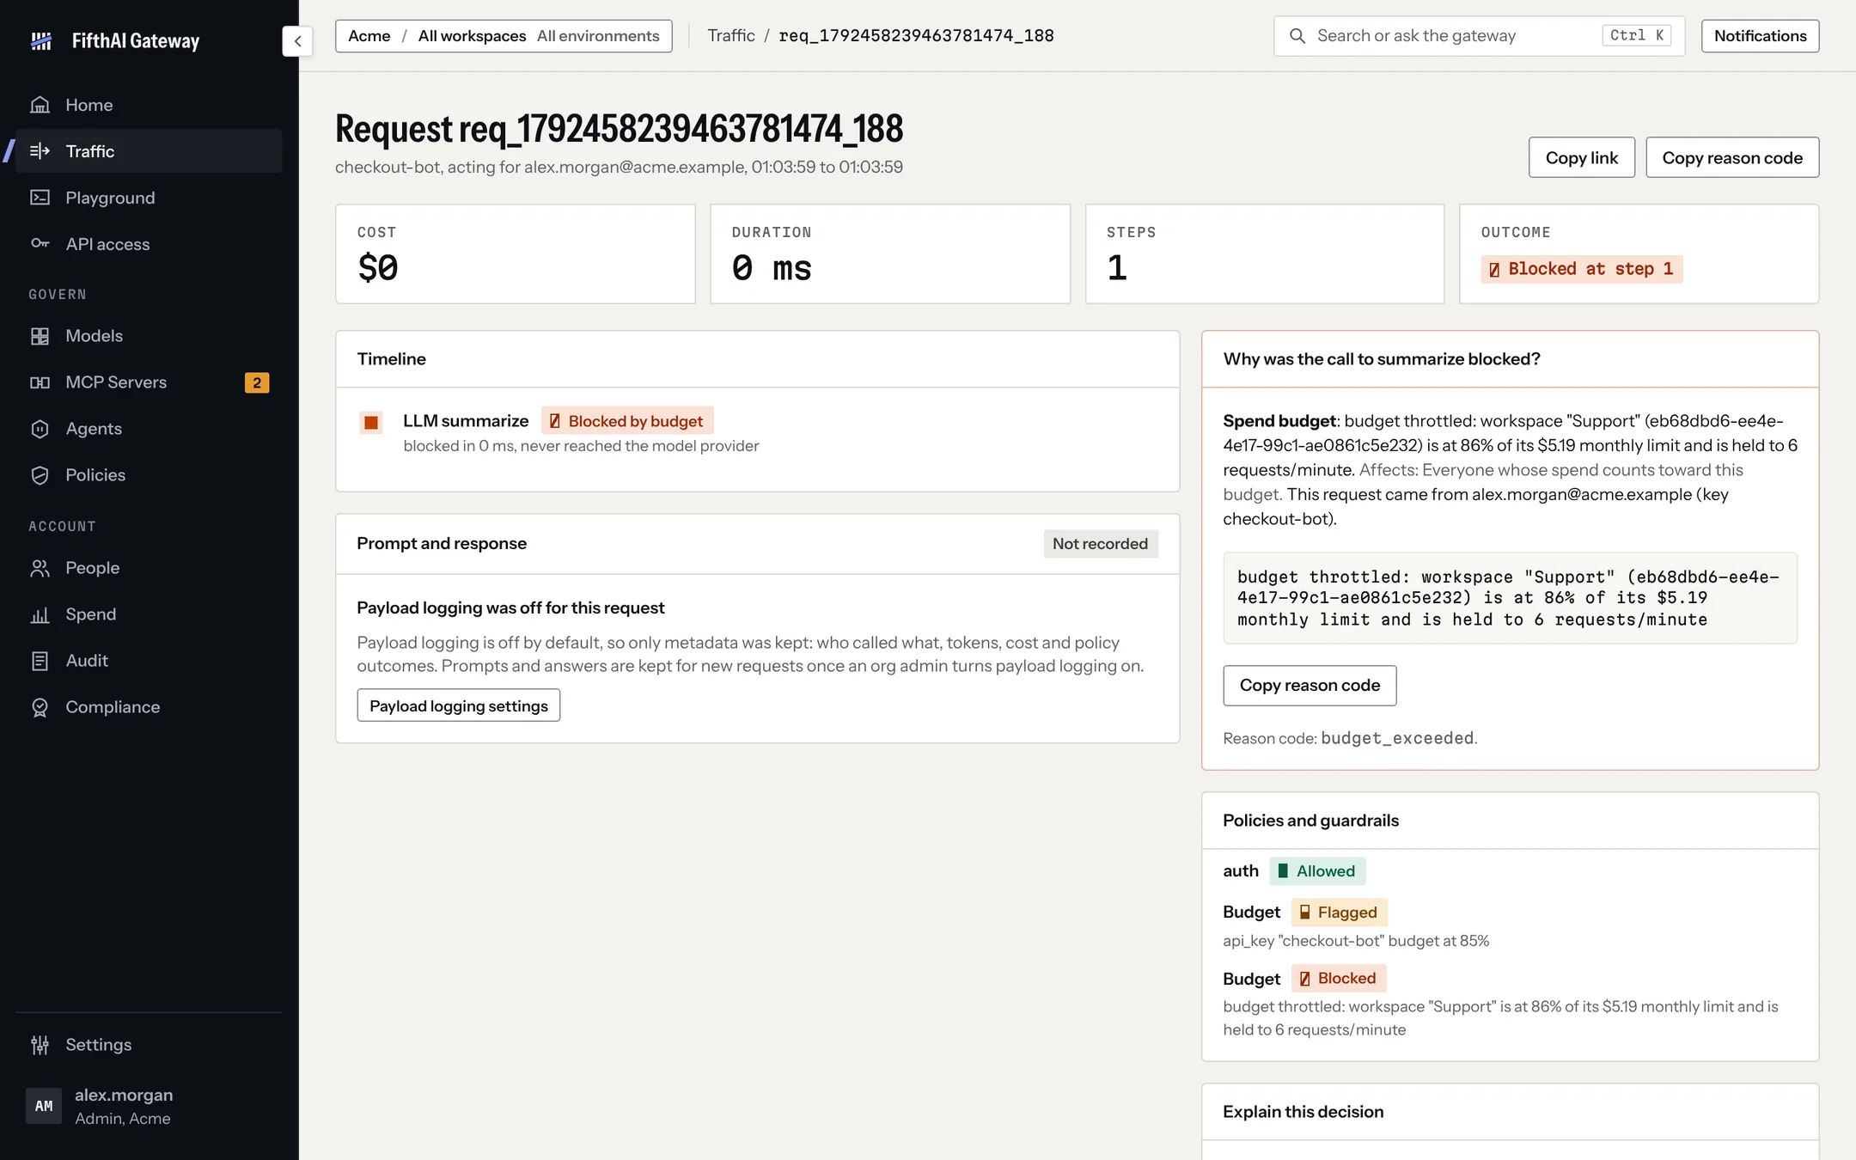1856x1160 pixels.
Task: Open the Playground page
Action: (149, 198)
